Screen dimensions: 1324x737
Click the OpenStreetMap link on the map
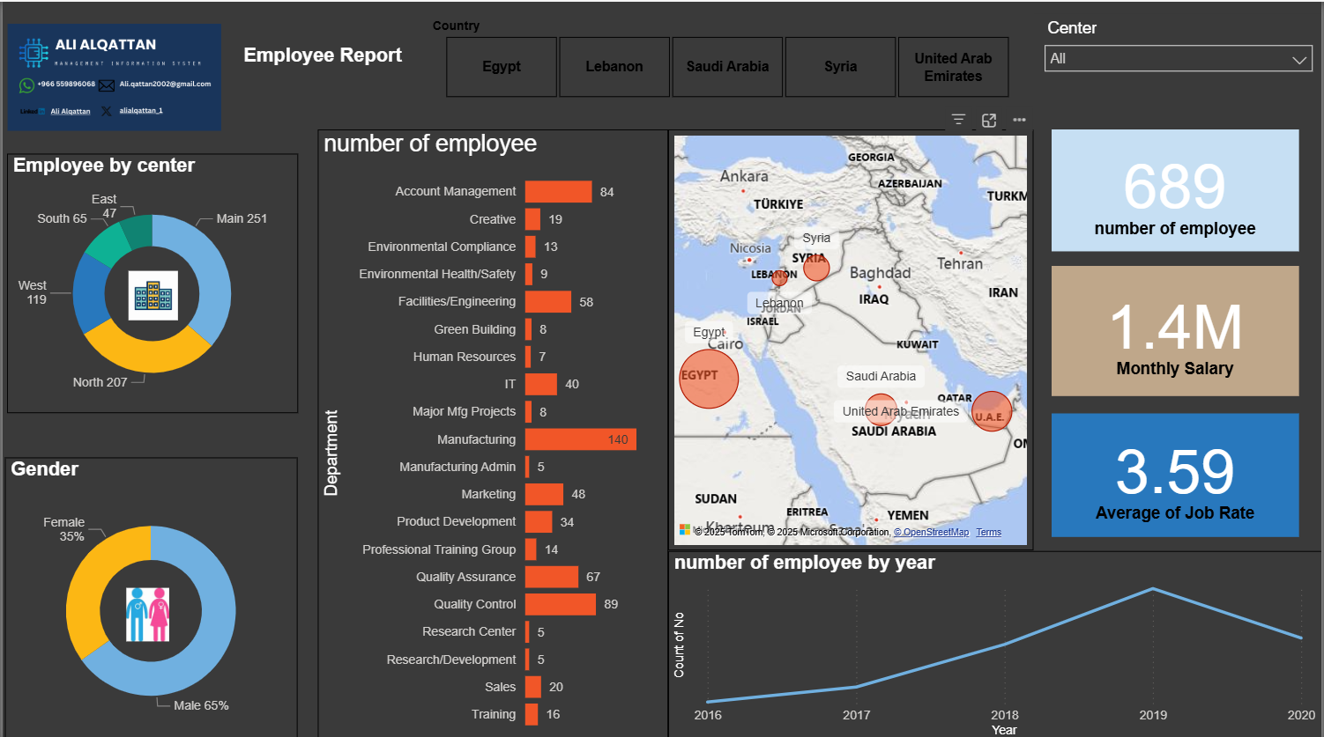tap(933, 532)
